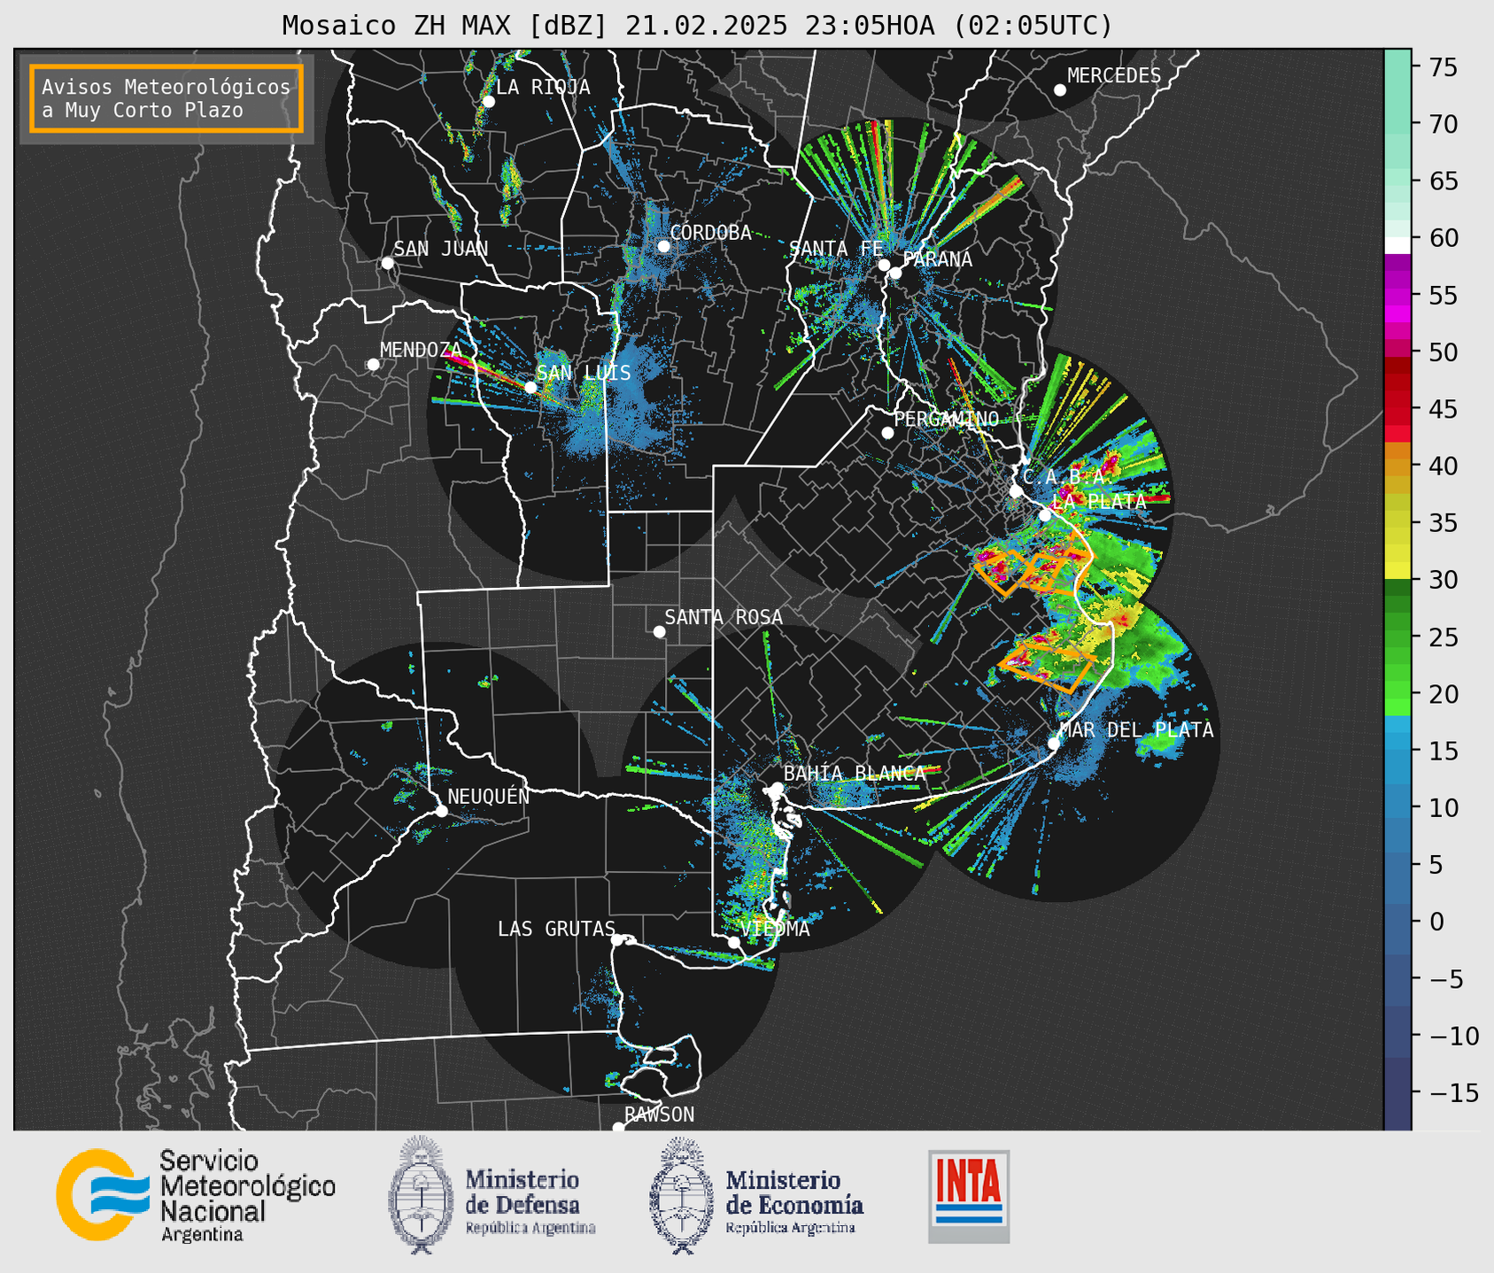Image resolution: width=1494 pixels, height=1273 pixels.
Task: Click the MERCEDES city label
Action: click(1113, 76)
